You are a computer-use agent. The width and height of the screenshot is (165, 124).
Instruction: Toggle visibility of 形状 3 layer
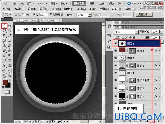click(116, 65)
